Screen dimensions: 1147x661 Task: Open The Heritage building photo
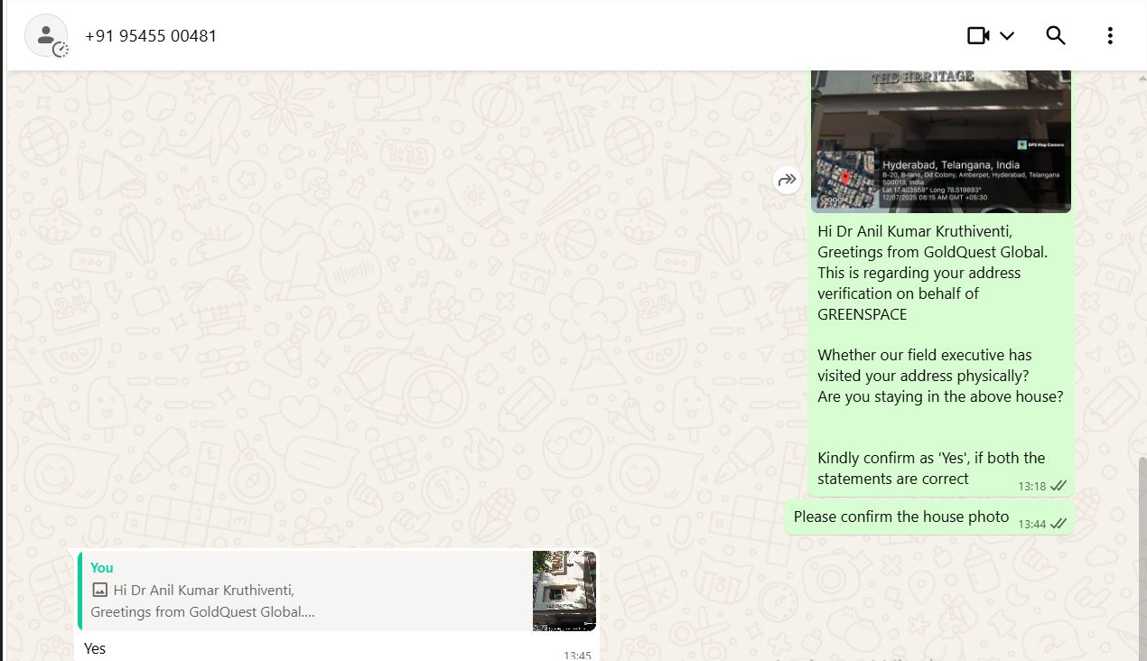tap(941, 141)
